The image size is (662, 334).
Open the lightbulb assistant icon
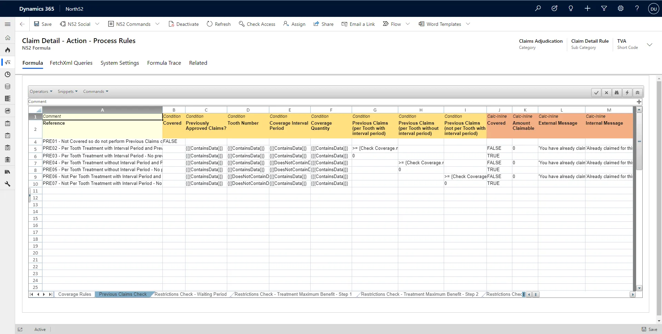pyautogui.click(x=571, y=9)
